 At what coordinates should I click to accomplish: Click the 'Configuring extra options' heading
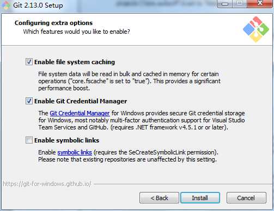tap(53, 23)
